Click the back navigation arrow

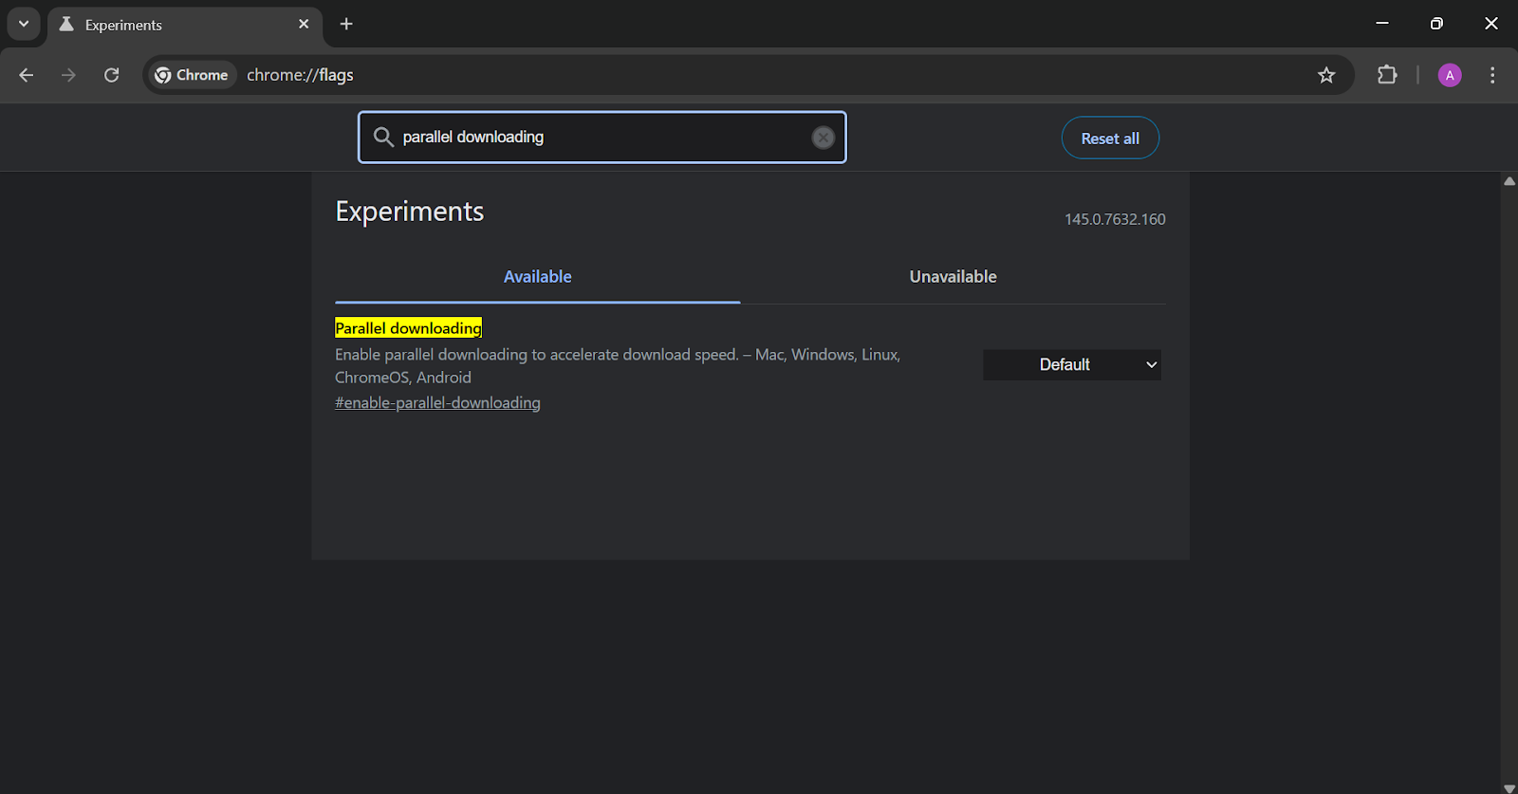[27, 75]
